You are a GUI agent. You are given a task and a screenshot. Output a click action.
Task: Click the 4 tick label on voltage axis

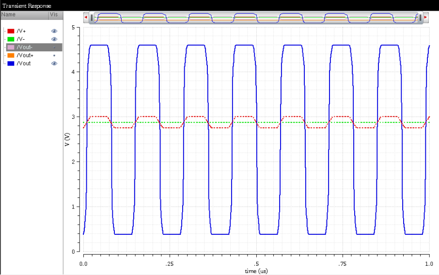pos(73,72)
